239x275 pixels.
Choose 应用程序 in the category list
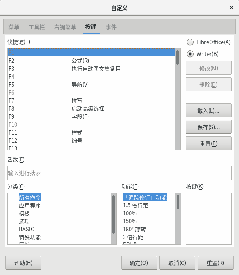pos(30,206)
